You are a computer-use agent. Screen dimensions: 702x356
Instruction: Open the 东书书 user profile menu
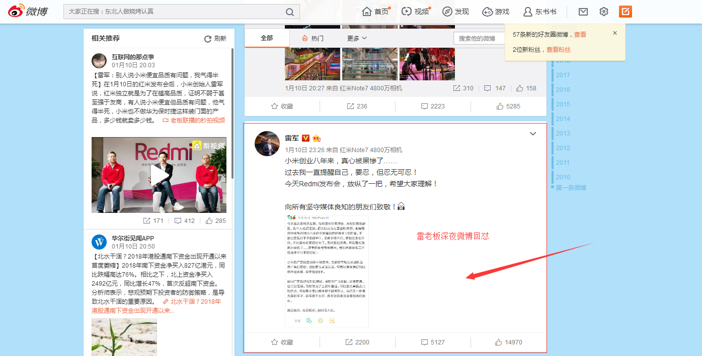tap(540, 12)
